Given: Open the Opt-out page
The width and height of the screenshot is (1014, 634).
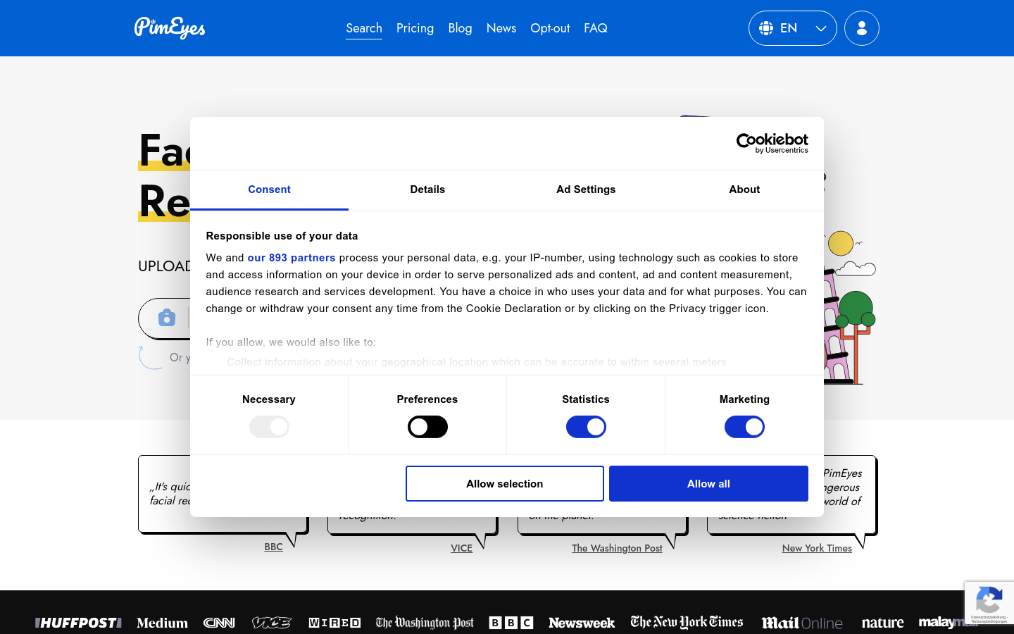Looking at the screenshot, I should pos(550,28).
